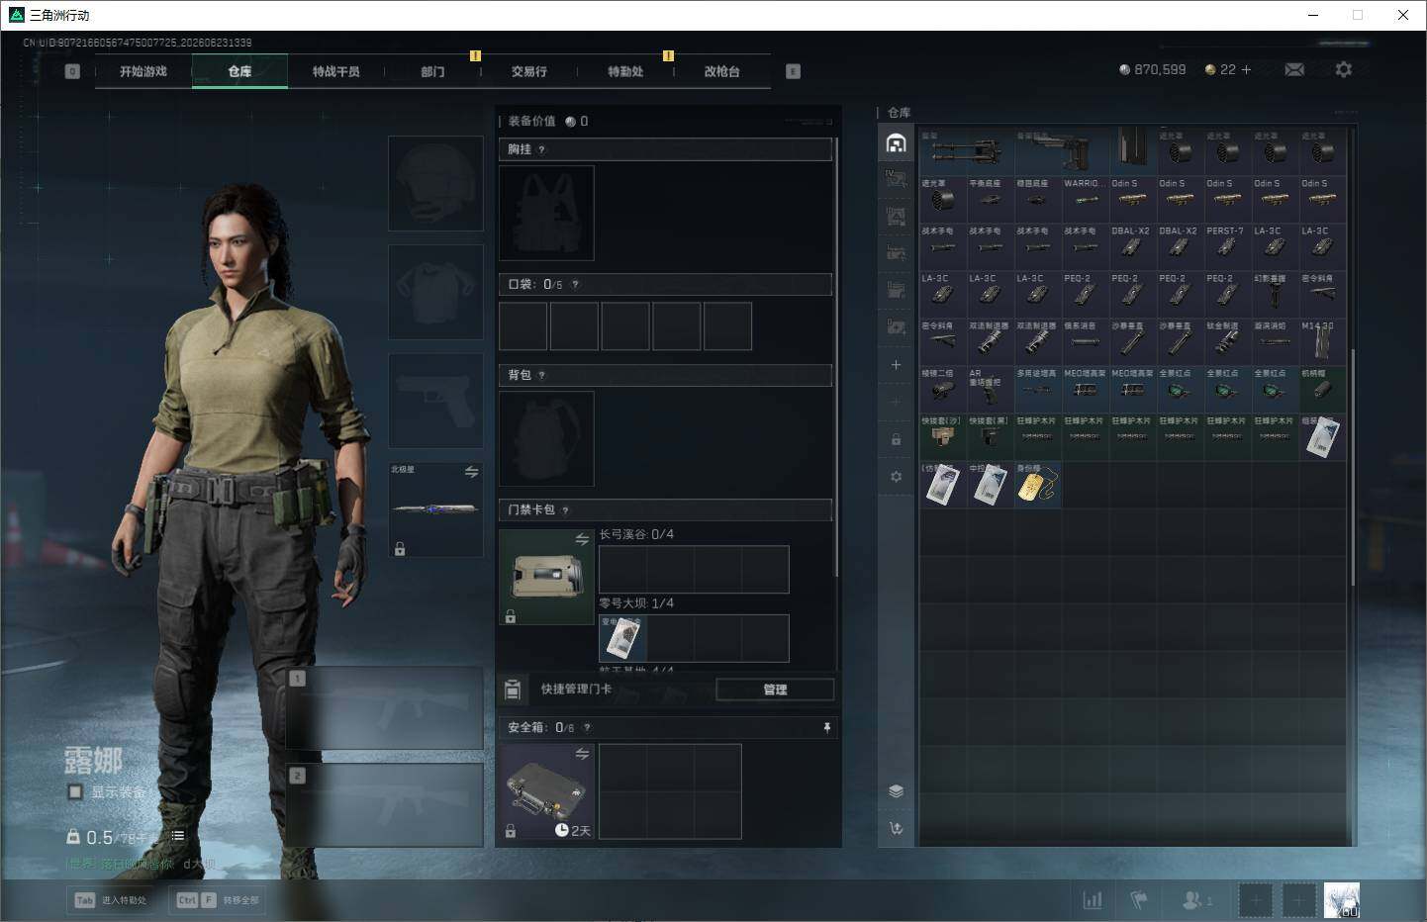The image size is (1427, 922).
Task: Toggle the 显示装备 checkbox
Action: pos(75,791)
